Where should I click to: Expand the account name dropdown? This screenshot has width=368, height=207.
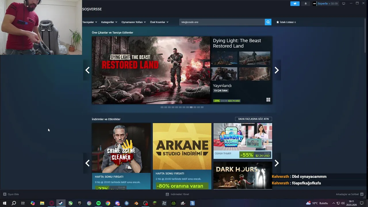click(325, 3)
